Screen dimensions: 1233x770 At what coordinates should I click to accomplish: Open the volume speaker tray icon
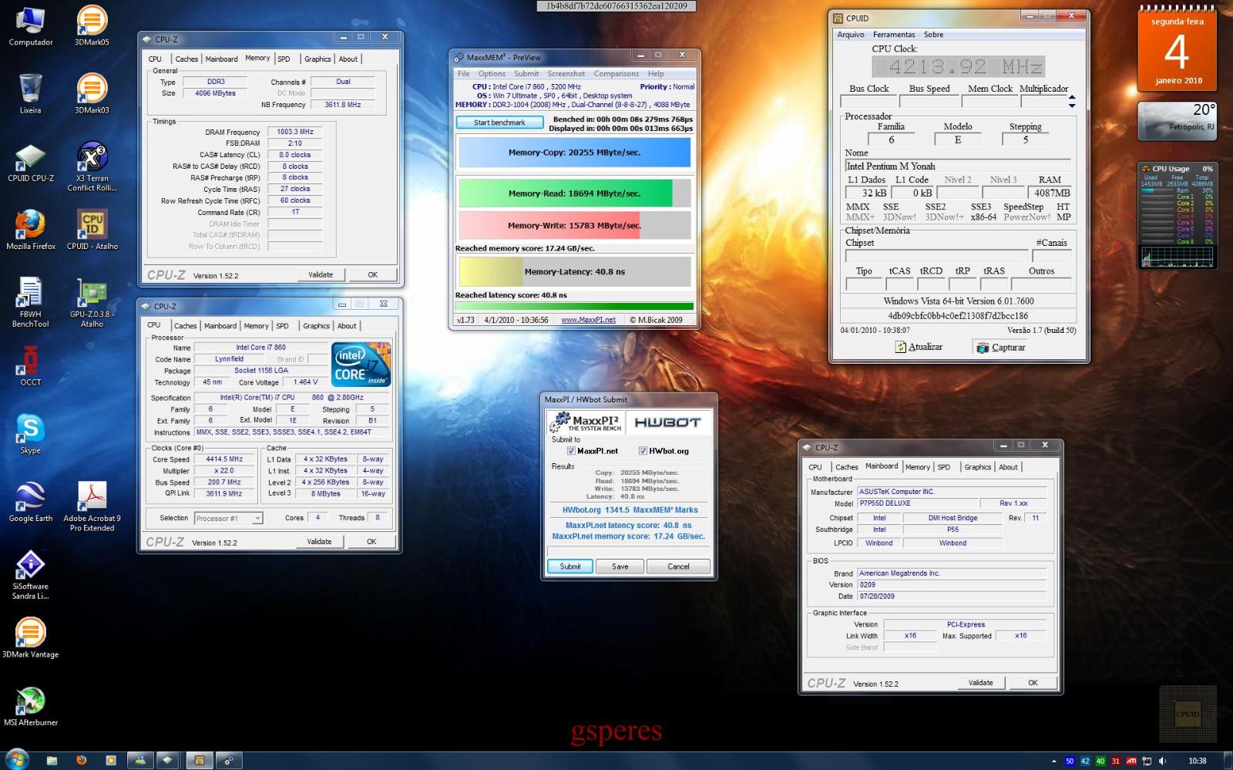point(1162,761)
